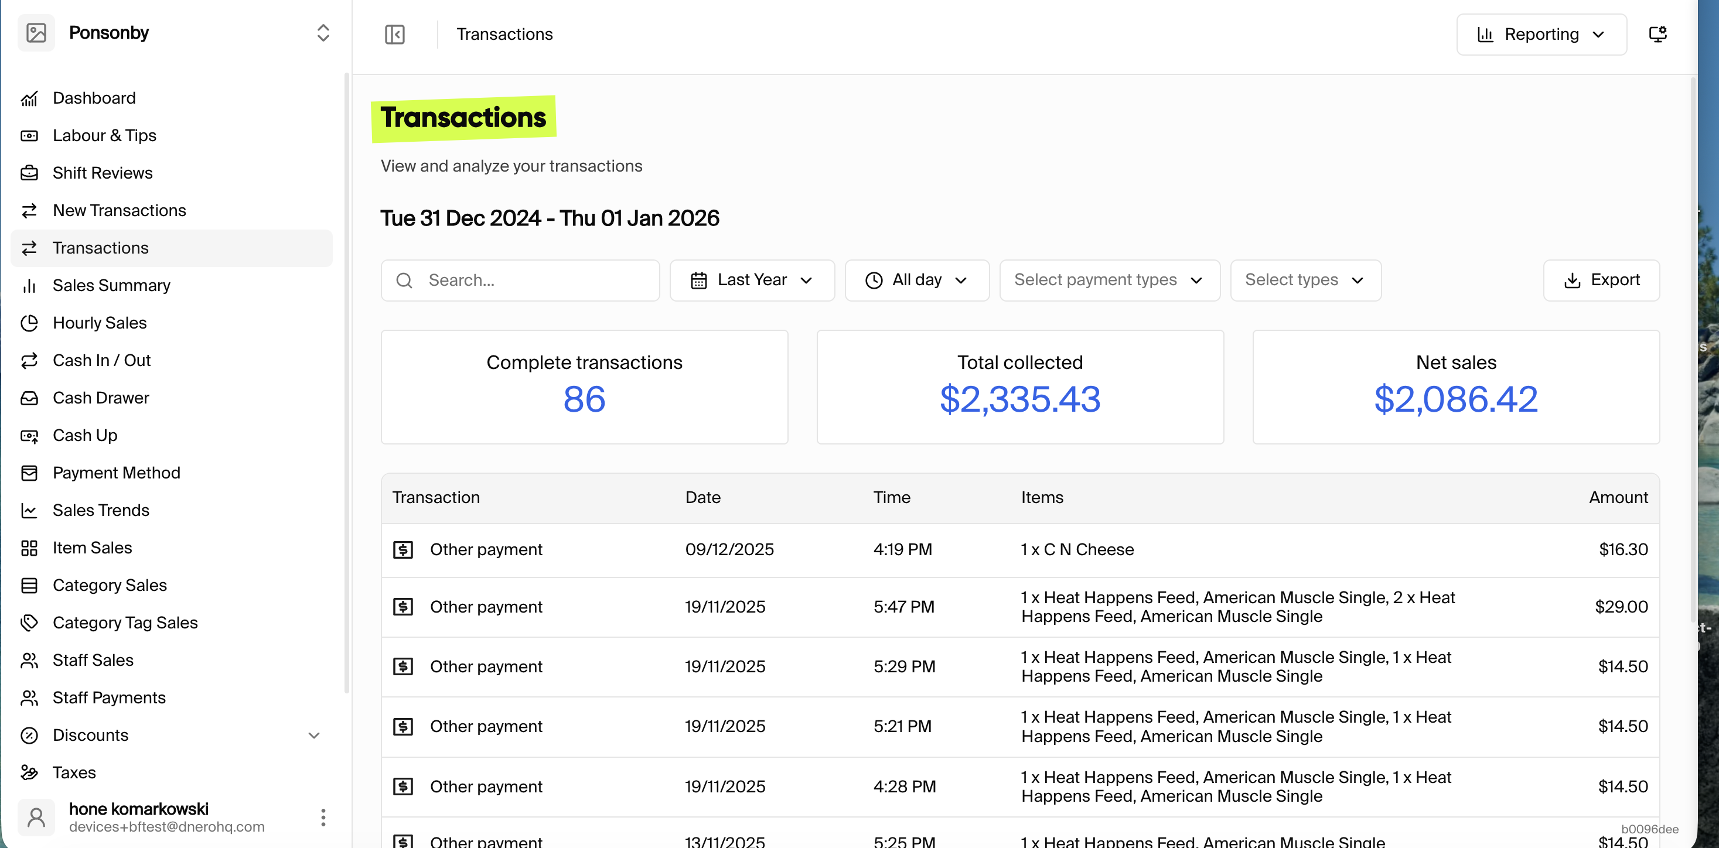Click the Category Sales rows icon
Screen dimensions: 1719x848
pos(29,585)
